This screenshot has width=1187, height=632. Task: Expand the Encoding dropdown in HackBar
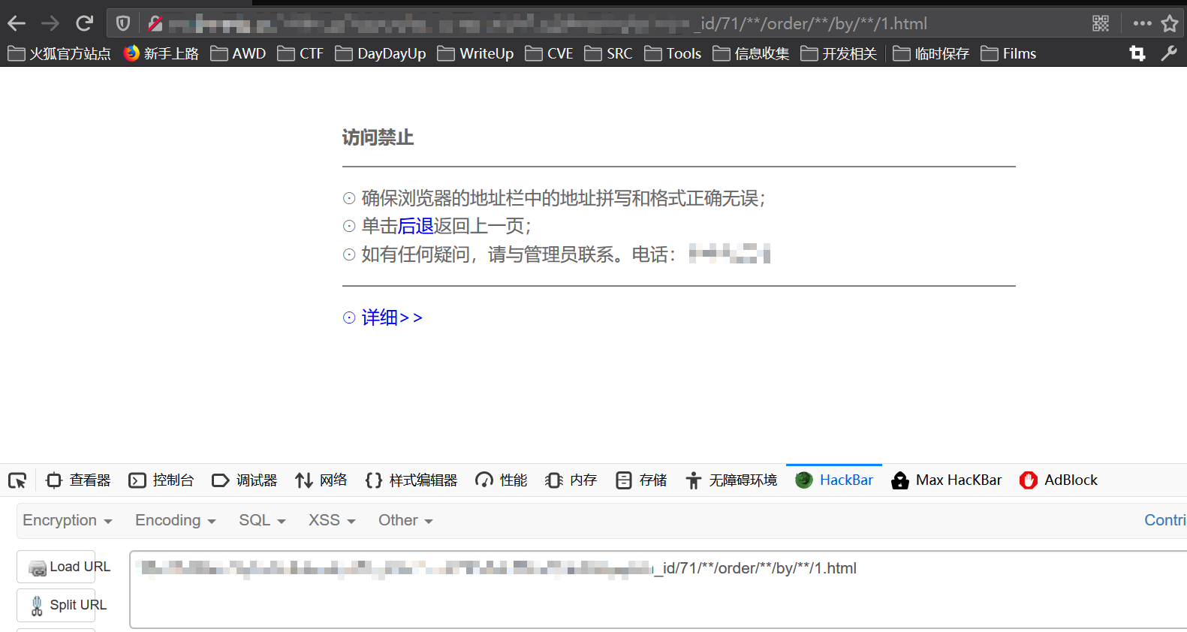175,520
